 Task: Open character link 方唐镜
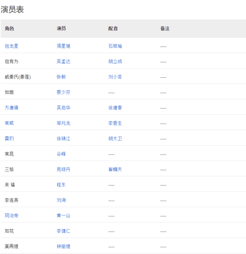(x=11, y=108)
